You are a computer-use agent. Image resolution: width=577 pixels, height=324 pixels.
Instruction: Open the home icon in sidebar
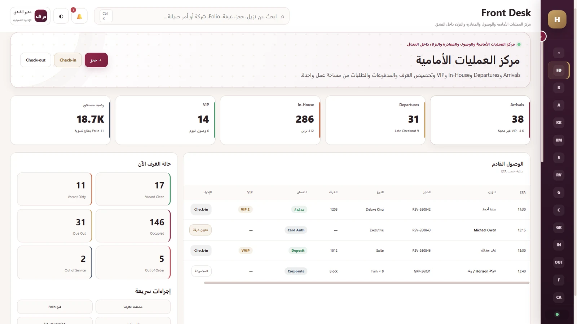pyautogui.click(x=559, y=53)
